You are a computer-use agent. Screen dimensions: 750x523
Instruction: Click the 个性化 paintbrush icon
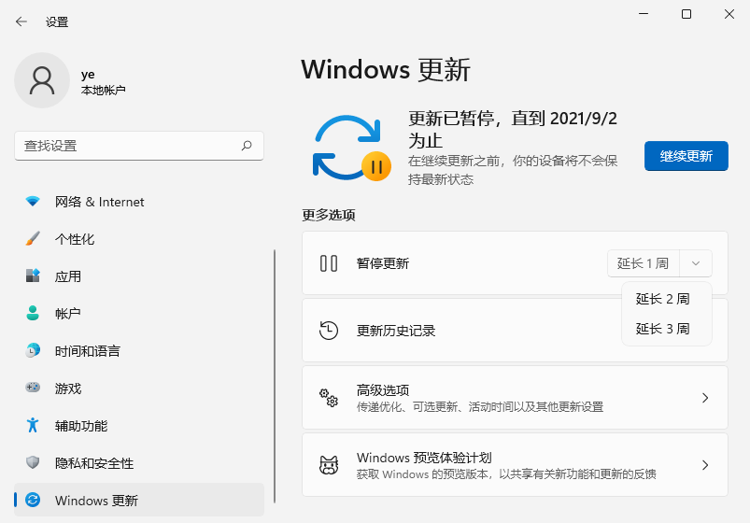[x=33, y=239]
